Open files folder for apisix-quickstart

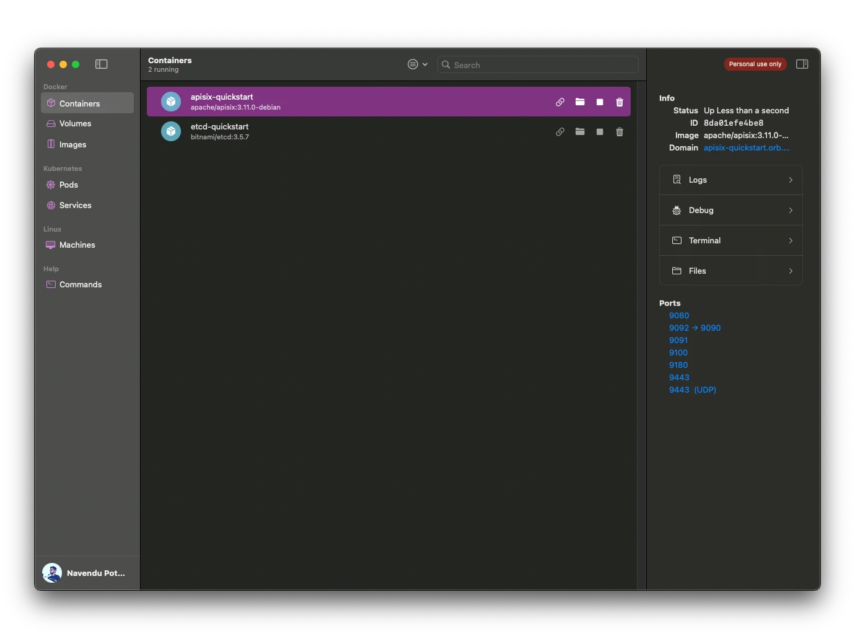(580, 102)
